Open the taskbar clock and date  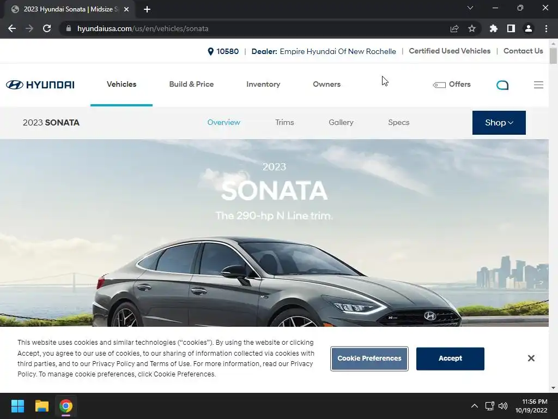[531, 406]
